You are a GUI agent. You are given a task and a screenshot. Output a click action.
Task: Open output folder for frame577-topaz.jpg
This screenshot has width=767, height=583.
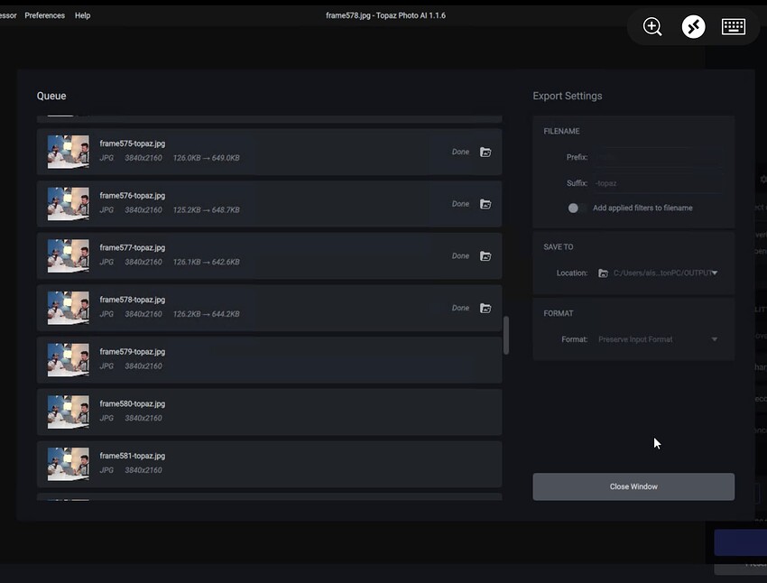485,256
